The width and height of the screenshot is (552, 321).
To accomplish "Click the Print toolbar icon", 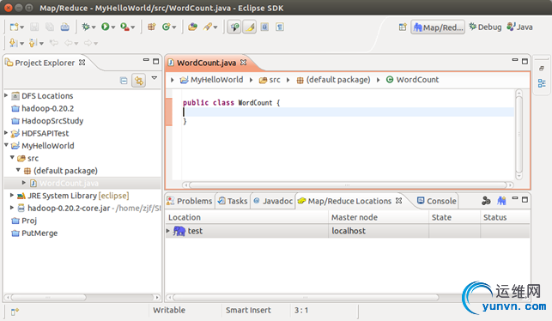I will coord(64,27).
